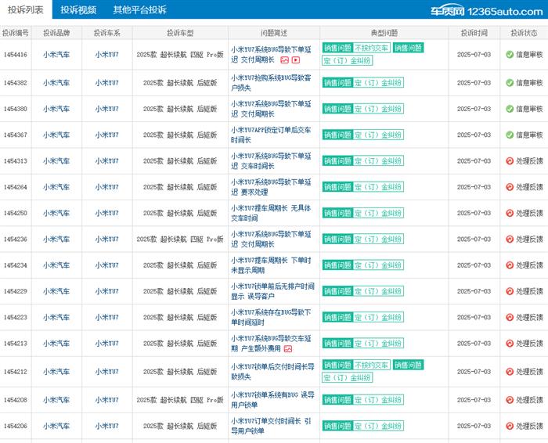The width and height of the screenshot is (548, 443).
Task: Click red 处理反馈 status icon for row 1454313
Action: (x=510, y=161)
